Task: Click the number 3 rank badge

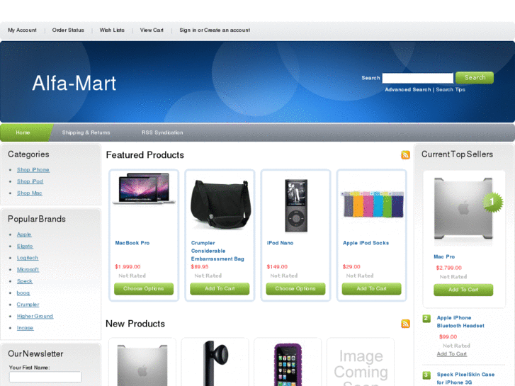Action: point(426,375)
